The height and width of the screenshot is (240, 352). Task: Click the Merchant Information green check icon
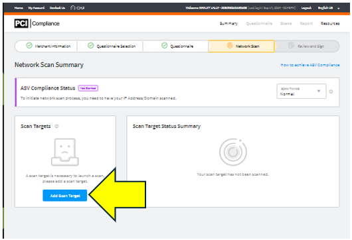[29, 46]
